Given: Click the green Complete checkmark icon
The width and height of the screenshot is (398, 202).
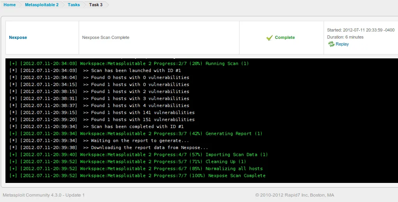Looking at the screenshot, I should [x=269, y=38].
